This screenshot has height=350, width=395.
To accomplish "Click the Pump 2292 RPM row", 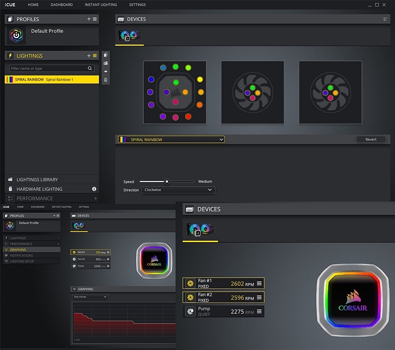I will [90, 266].
